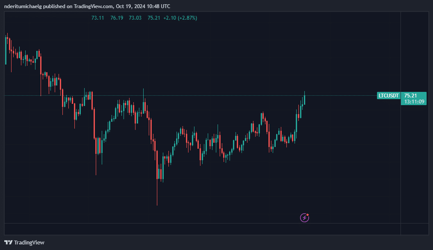Click the close value 75.21 in the header
Image resolution: width=433 pixels, height=250 pixels.
154,18
